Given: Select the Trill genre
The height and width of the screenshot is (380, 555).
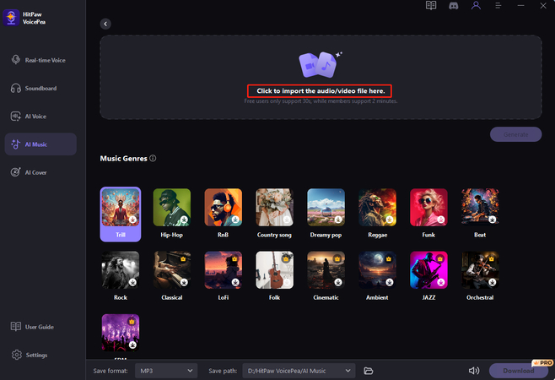Looking at the screenshot, I should 121,214.
